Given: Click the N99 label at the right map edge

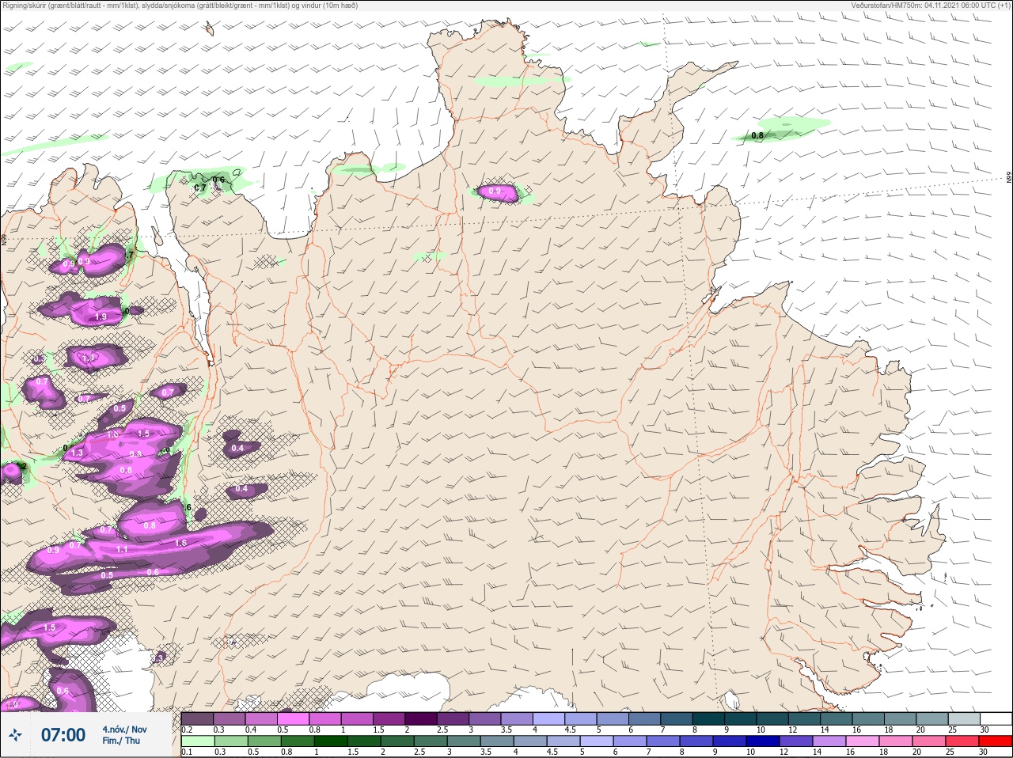Looking at the screenshot, I should 1009,178.
